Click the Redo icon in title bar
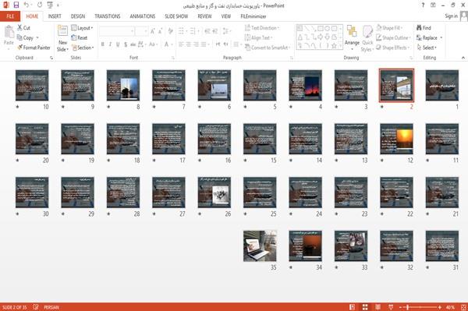The width and height of the screenshot is (468, 311). coord(40,5)
